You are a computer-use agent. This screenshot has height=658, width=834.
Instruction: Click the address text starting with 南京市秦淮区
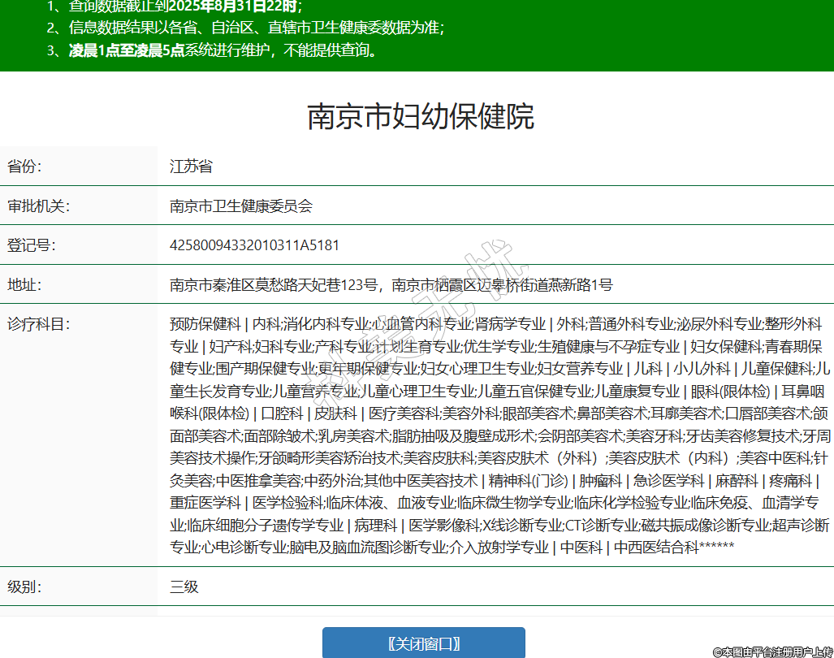click(391, 285)
